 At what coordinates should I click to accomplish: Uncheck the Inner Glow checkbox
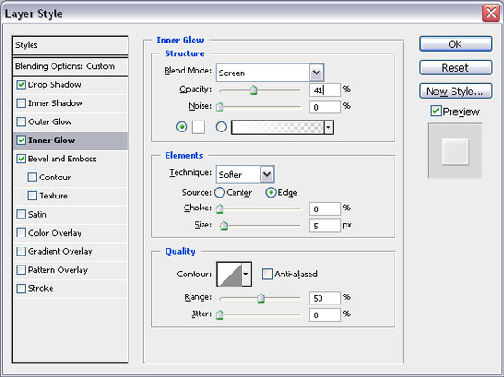coord(21,140)
